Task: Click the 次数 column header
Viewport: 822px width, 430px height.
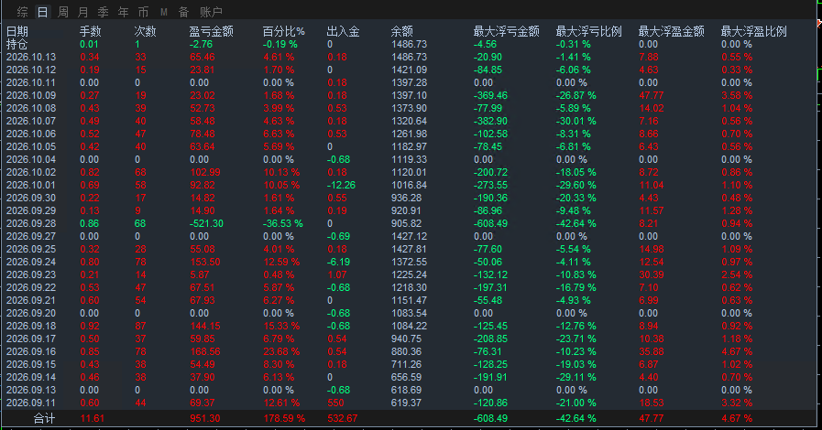Action: tap(145, 31)
